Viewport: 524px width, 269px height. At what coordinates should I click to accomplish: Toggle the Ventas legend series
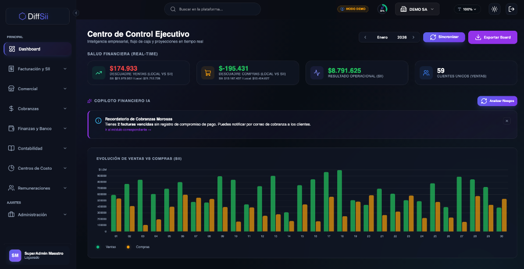(x=106, y=247)
